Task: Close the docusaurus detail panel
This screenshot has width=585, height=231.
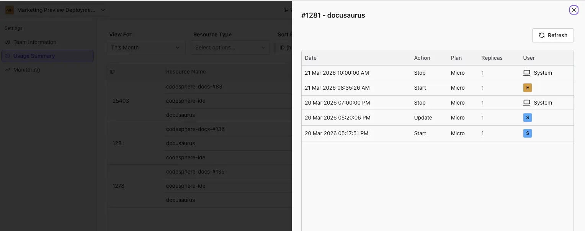Action: pyautogui.click(x=574, y=10)
